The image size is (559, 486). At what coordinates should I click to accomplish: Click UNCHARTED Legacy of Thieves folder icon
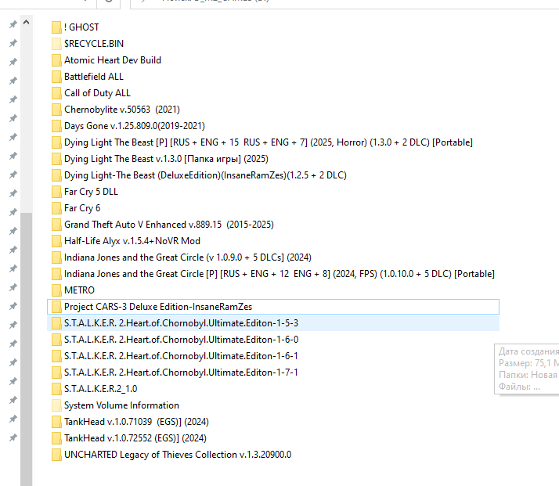(56, 455)
